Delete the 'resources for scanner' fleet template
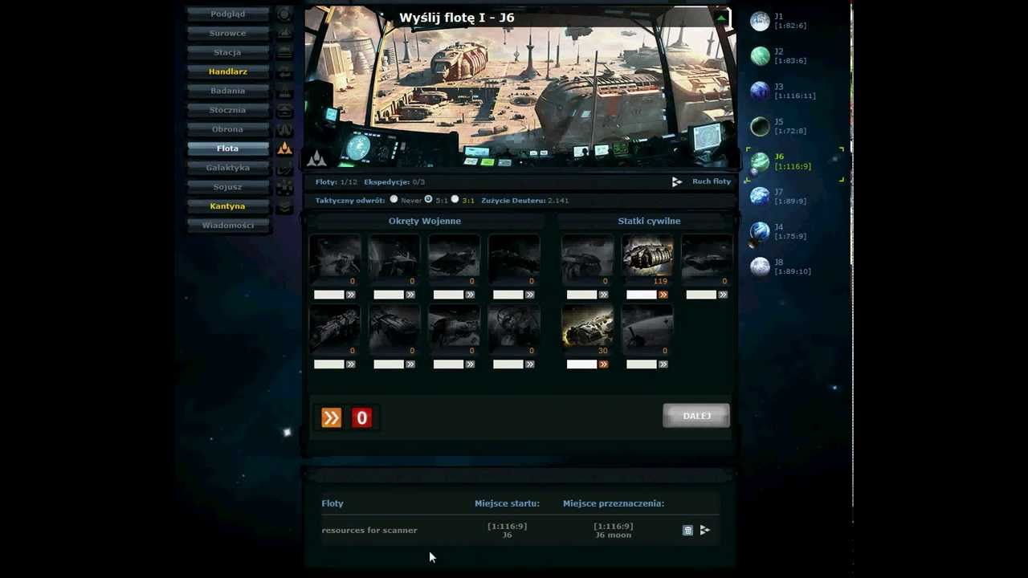The image size is (1028, 578). tap(687, 530)
